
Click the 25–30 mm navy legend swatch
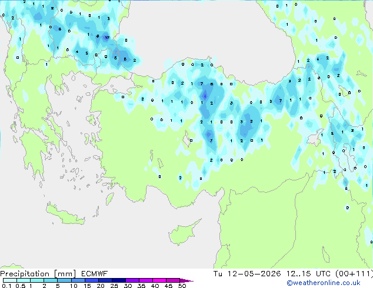[x=119, y=280]
